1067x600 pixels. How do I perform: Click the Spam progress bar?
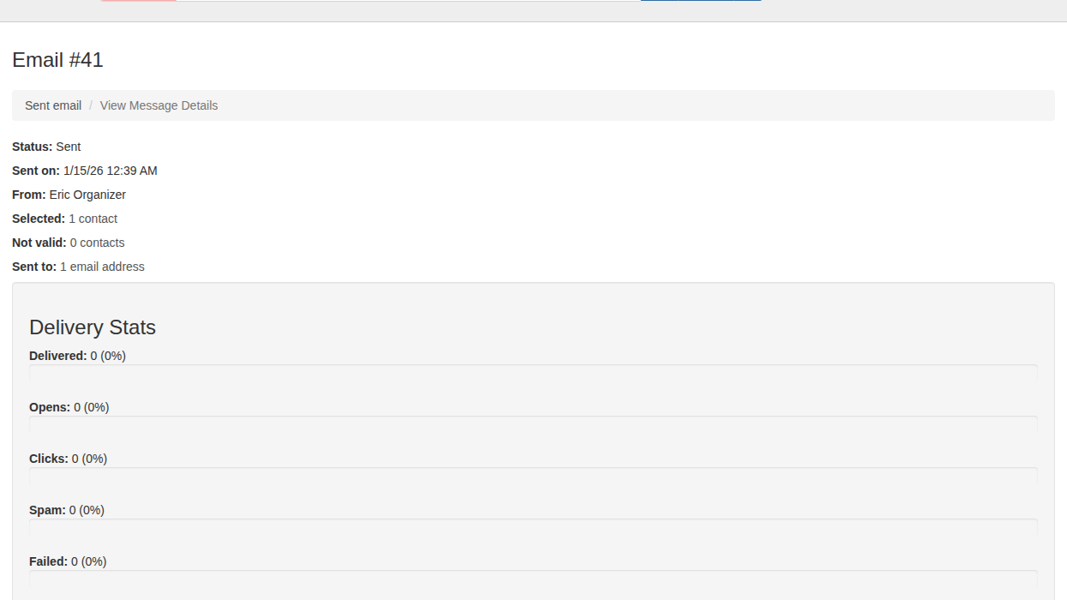tap(533, 527)
